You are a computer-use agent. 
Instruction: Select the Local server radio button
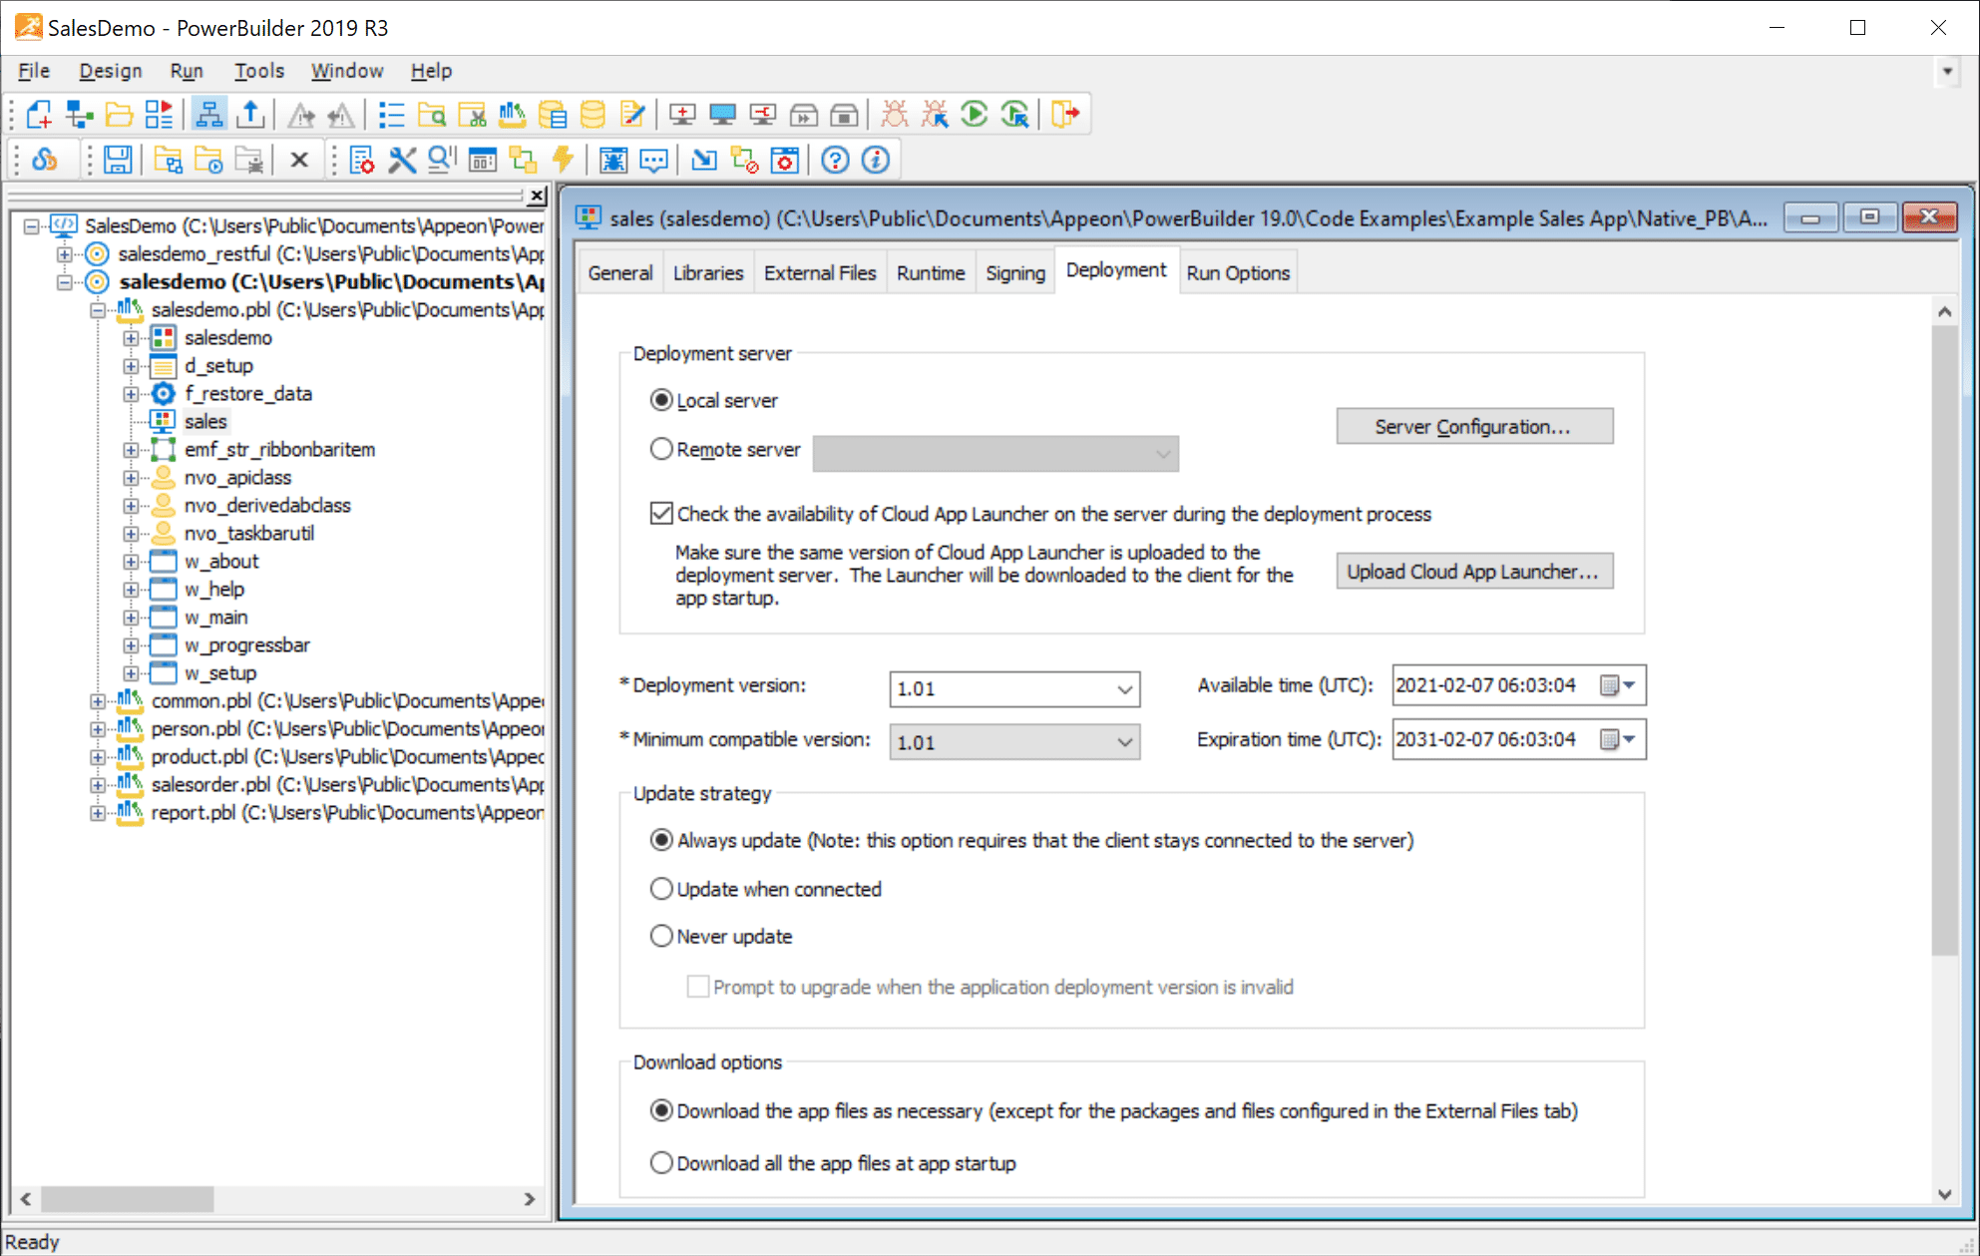coord(660,400)
